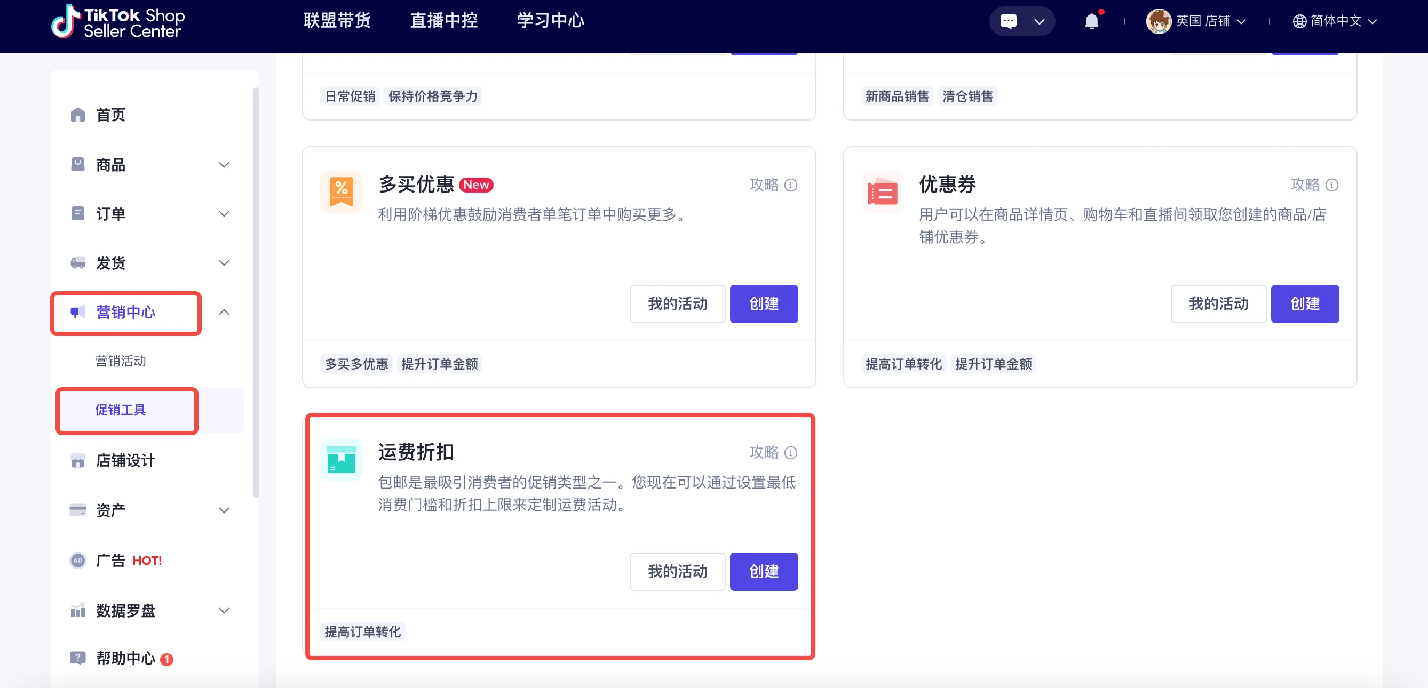Open the notification bell icon
The height and width of the screenshot is (688, 1428).
click(1091, 22)
